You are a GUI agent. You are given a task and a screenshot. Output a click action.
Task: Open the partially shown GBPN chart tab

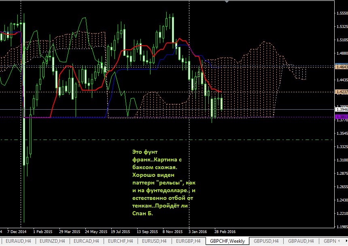point(330,241)
